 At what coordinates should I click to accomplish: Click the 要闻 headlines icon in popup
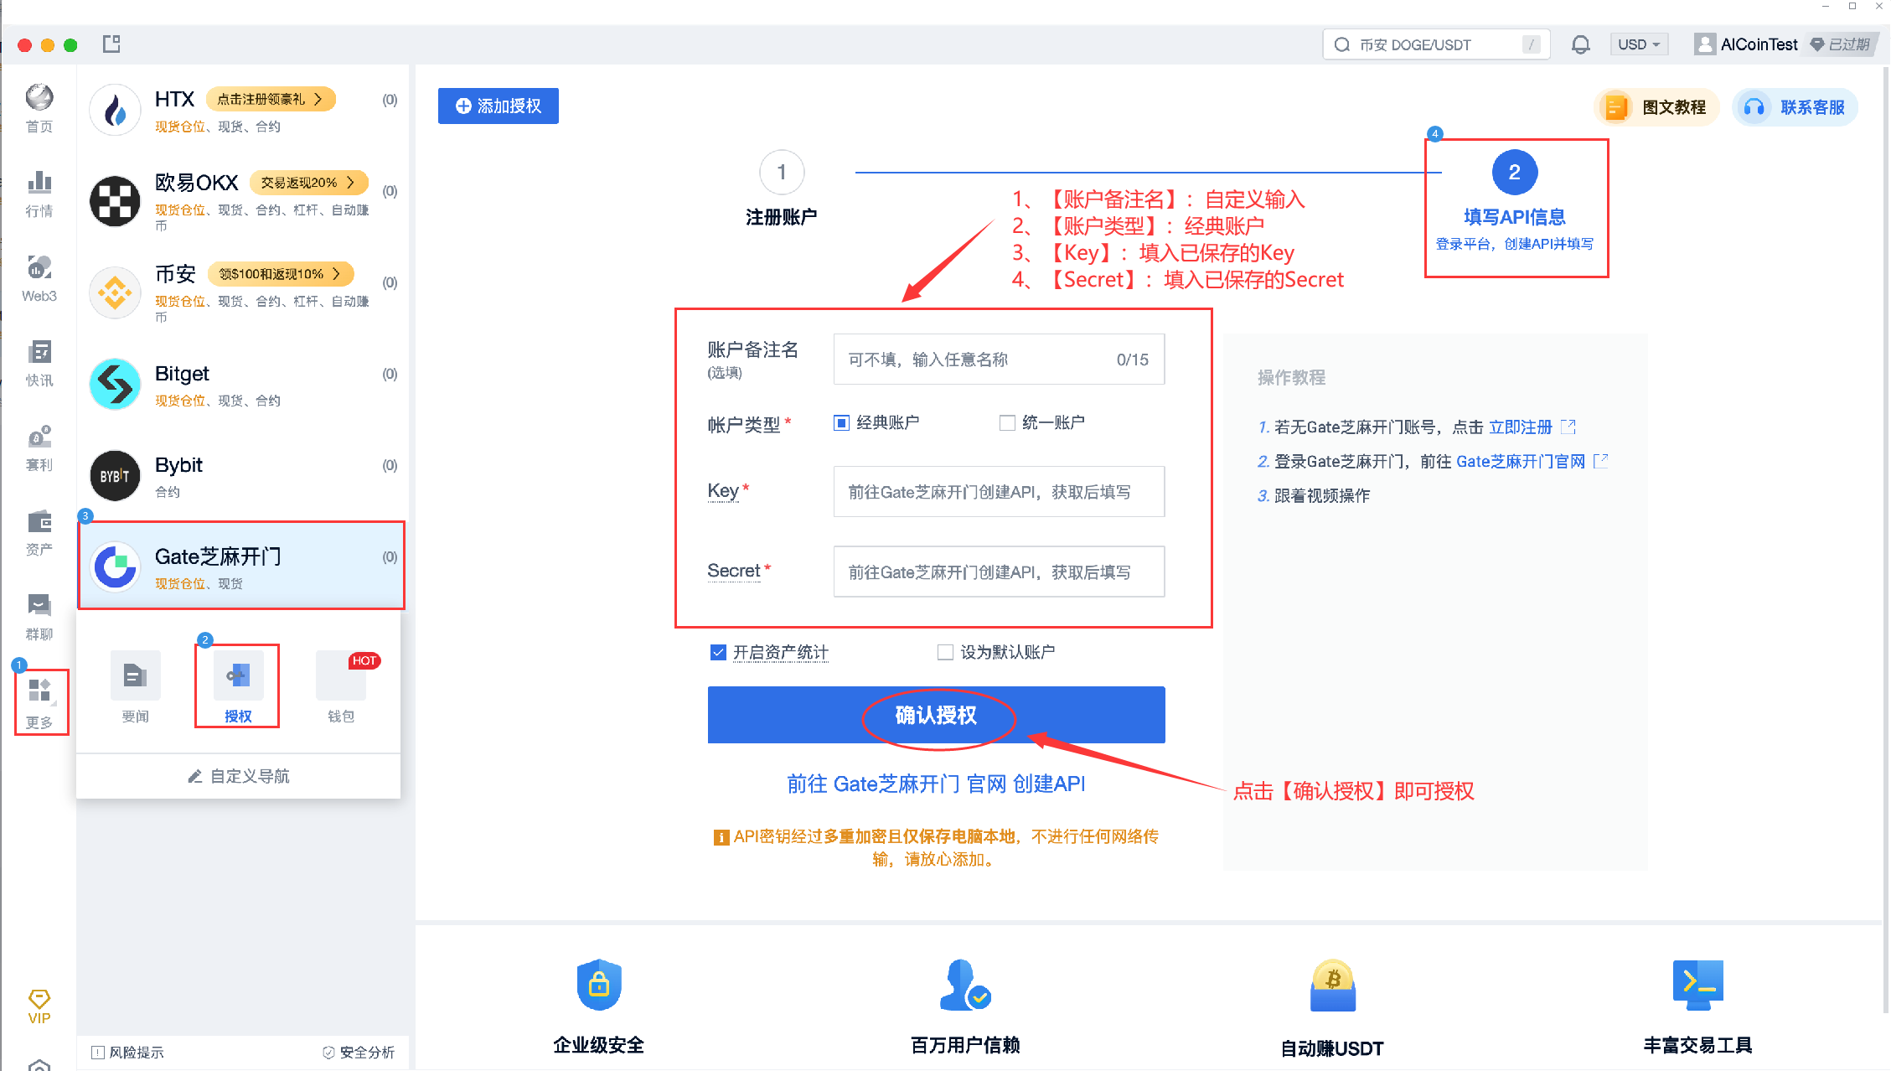pos(135,675)
